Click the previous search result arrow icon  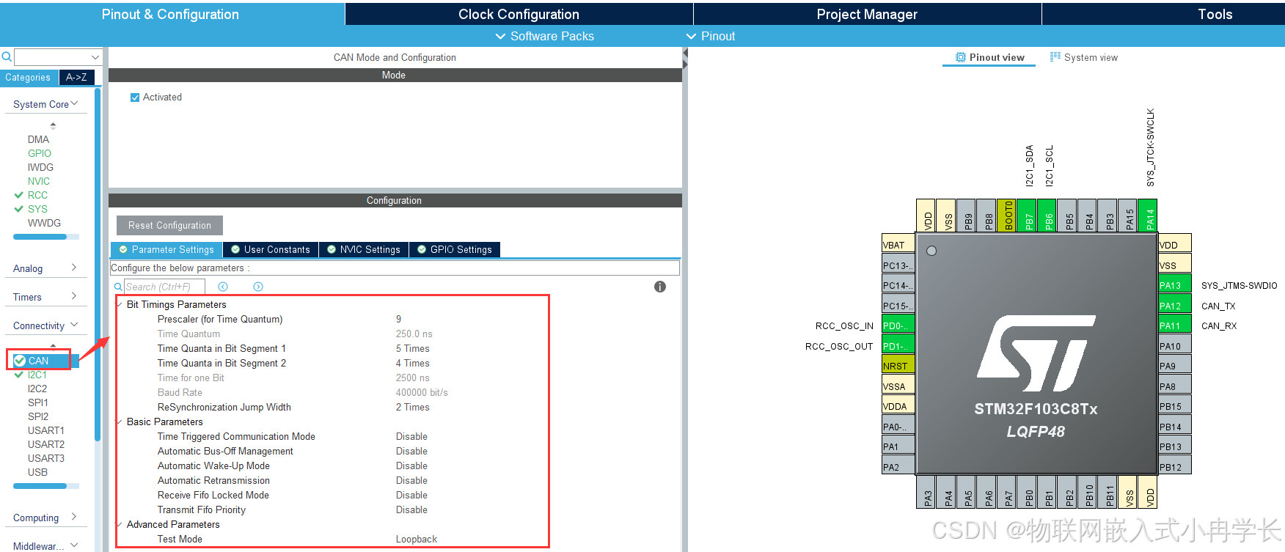(x=223, y=287)
